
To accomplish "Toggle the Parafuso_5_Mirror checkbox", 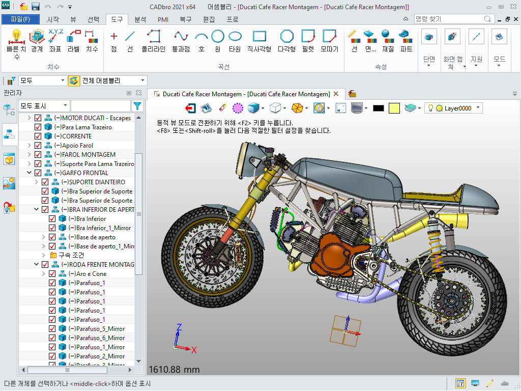I will 52,329.
